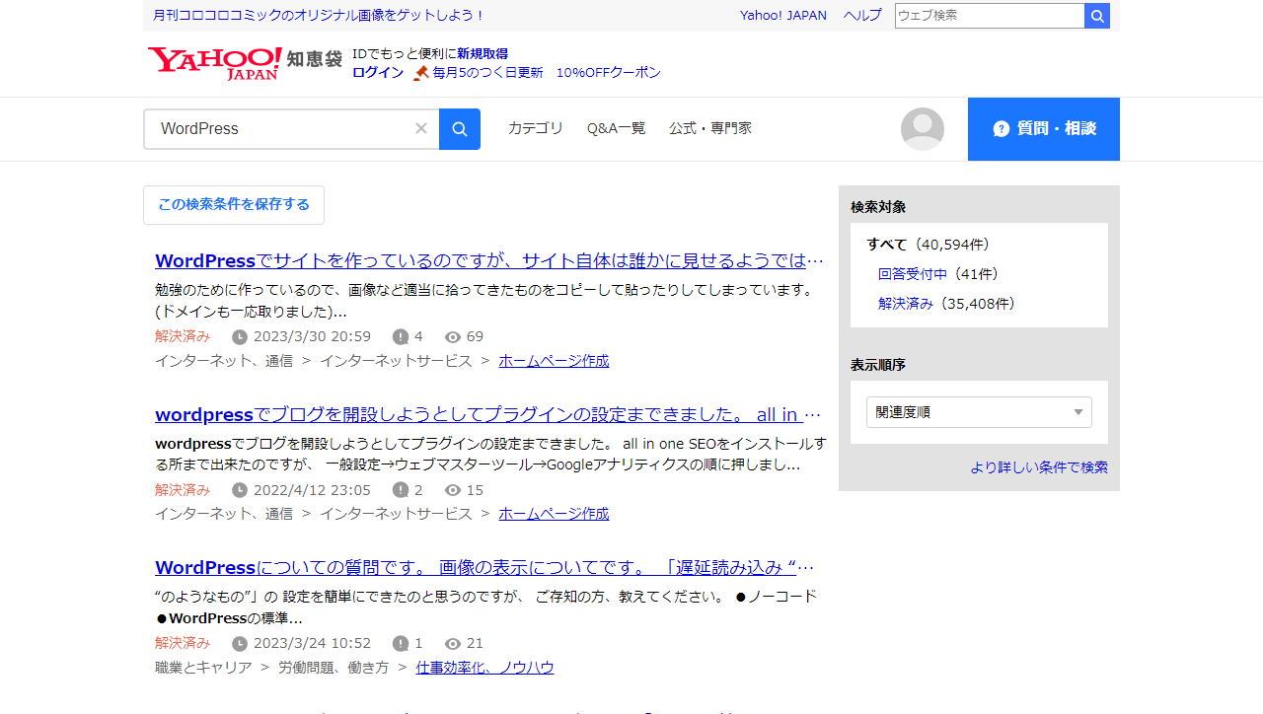Open the 10%OFFクーポン link
Screen dimensions: 1263x714
point(609,73)
